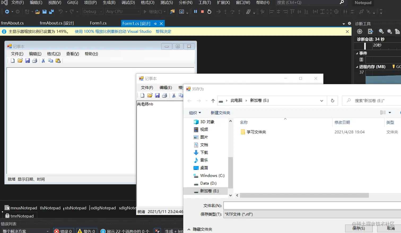Click the 文件名(N) input field
401x233 pixels.
point(312,205)
